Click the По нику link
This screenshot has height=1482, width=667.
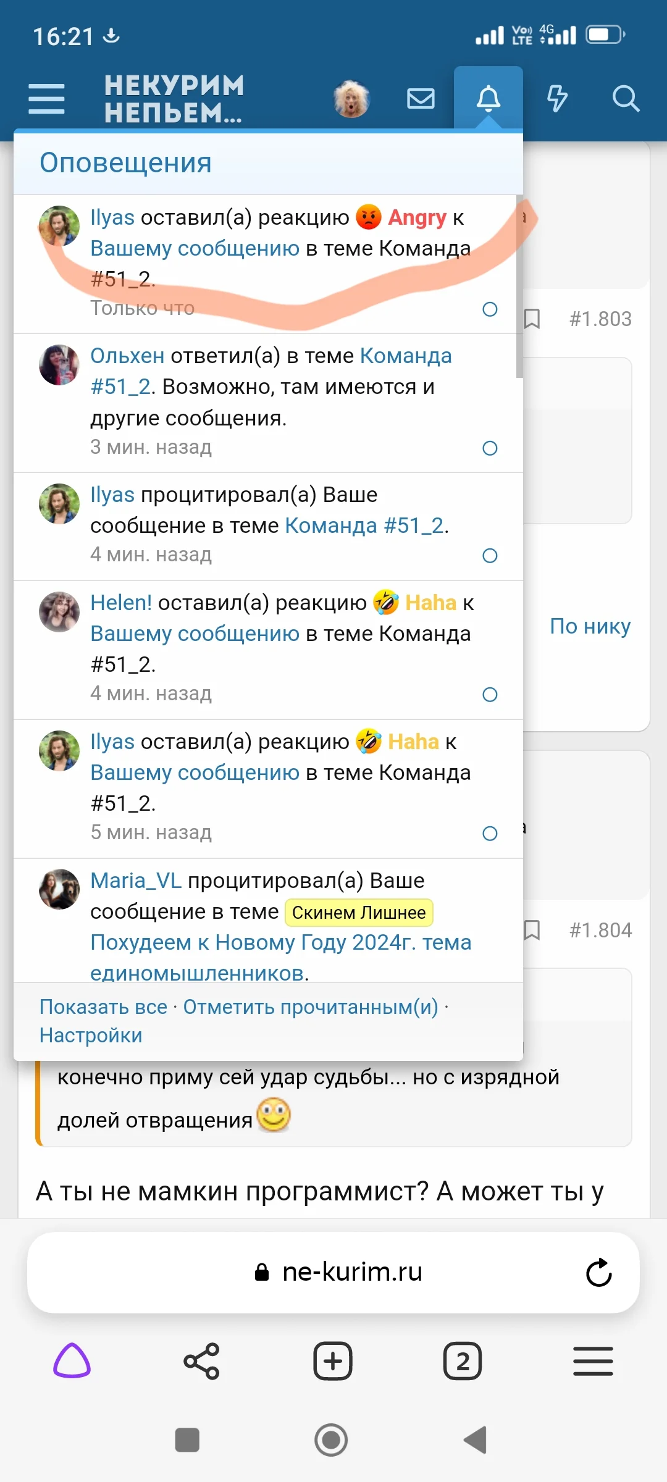pyautogui.click(x=590, y=626)
